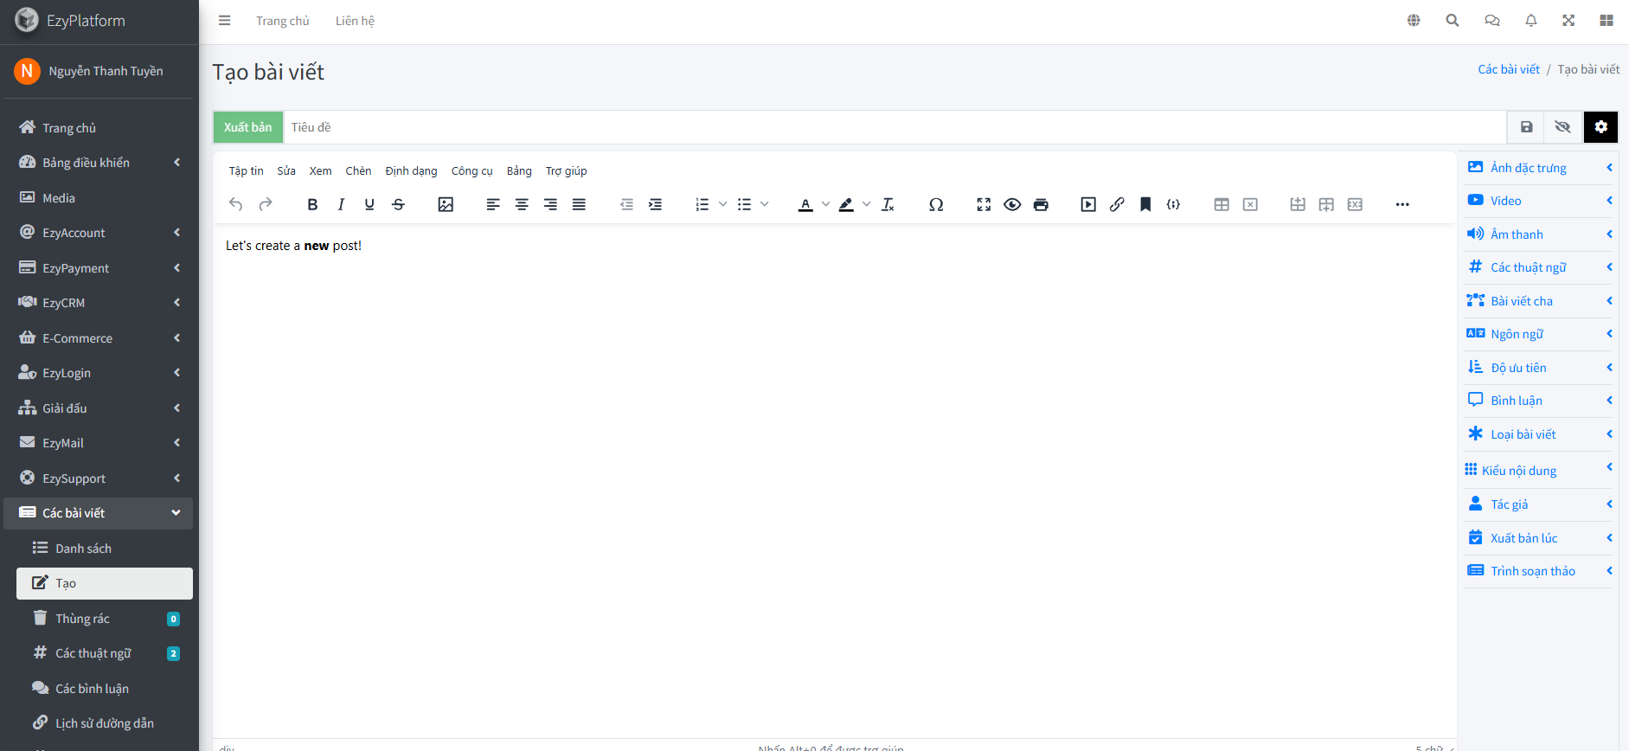This screenshot has width=1629, height=751.
Task: Toggle the sidebar with the hamburger icon
Action: coord(225,21)
